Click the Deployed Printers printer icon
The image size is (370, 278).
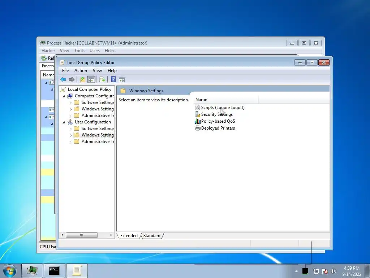coord(198,128)
